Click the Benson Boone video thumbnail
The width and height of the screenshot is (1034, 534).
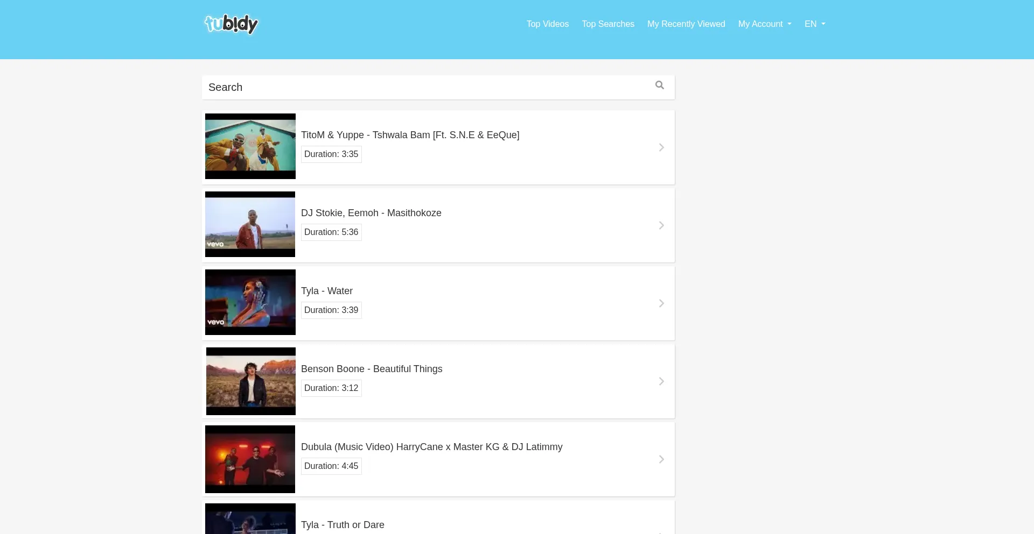[x=250, y=381]
